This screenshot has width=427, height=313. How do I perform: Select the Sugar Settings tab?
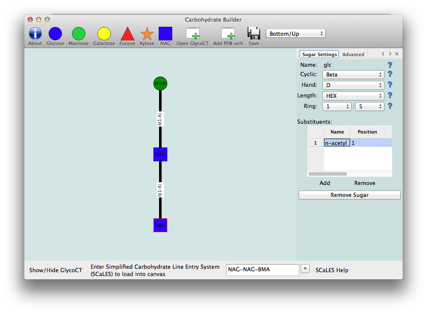[319, 54]
